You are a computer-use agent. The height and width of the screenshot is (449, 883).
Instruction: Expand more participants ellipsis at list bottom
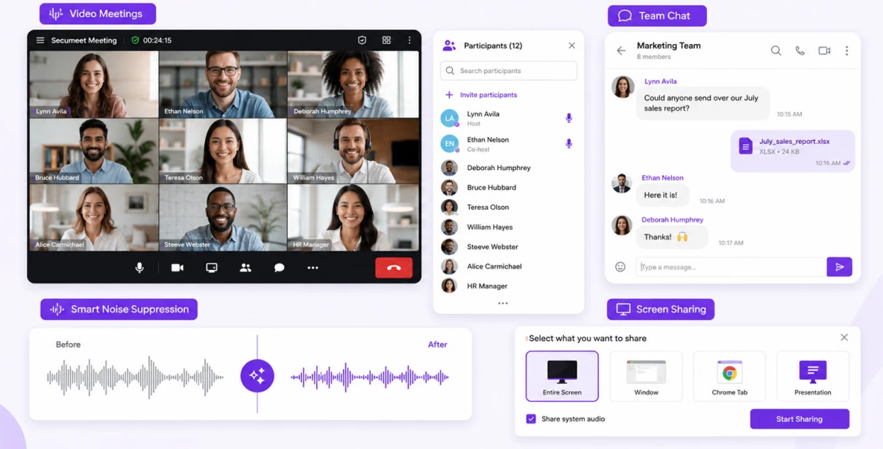tap(503, 303)
